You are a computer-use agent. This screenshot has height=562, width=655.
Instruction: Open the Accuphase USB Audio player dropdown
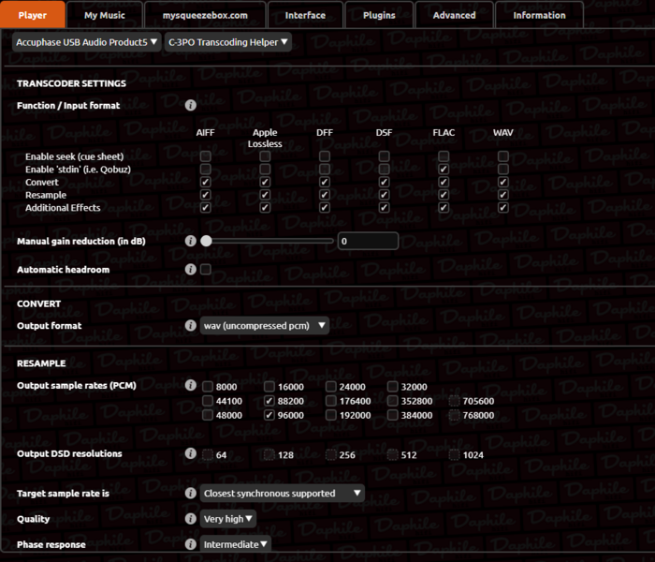[86, 42]
